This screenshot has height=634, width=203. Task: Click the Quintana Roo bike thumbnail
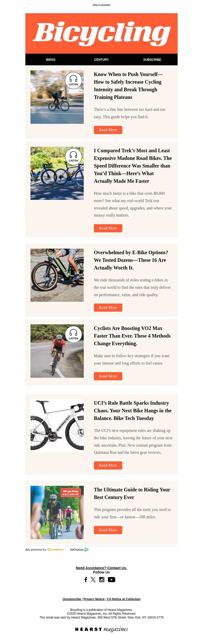click(57, 426)
